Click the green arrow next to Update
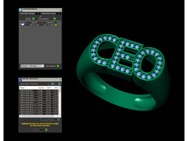The width and height of the screenshot is (188, 141). coord(34,19)
